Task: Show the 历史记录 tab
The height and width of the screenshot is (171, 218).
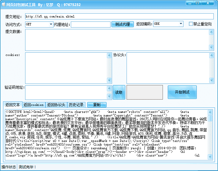Action: tap(76, 105)
